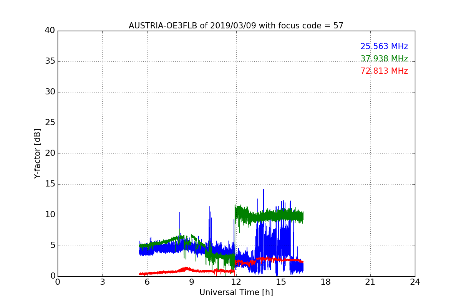Screen dimensions: 461x307
Task: Click the red trace bump near 8.5 h
Action: tap(186, 269)
